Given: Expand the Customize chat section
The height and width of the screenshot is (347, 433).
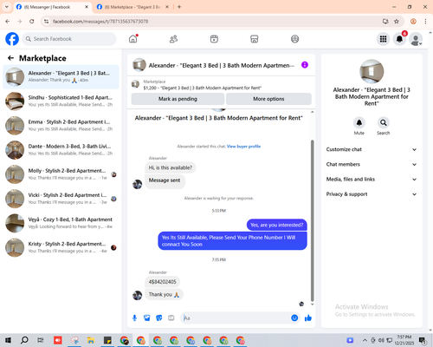Looking at the screenshot, I should tap(372, 149).
